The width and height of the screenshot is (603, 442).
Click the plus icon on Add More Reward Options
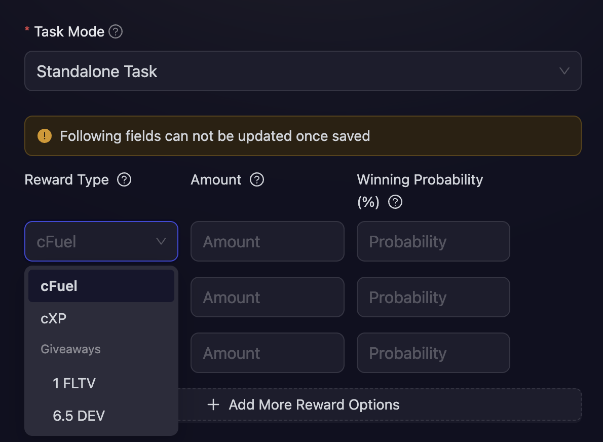pyautogui.click(x=213, y=404)
